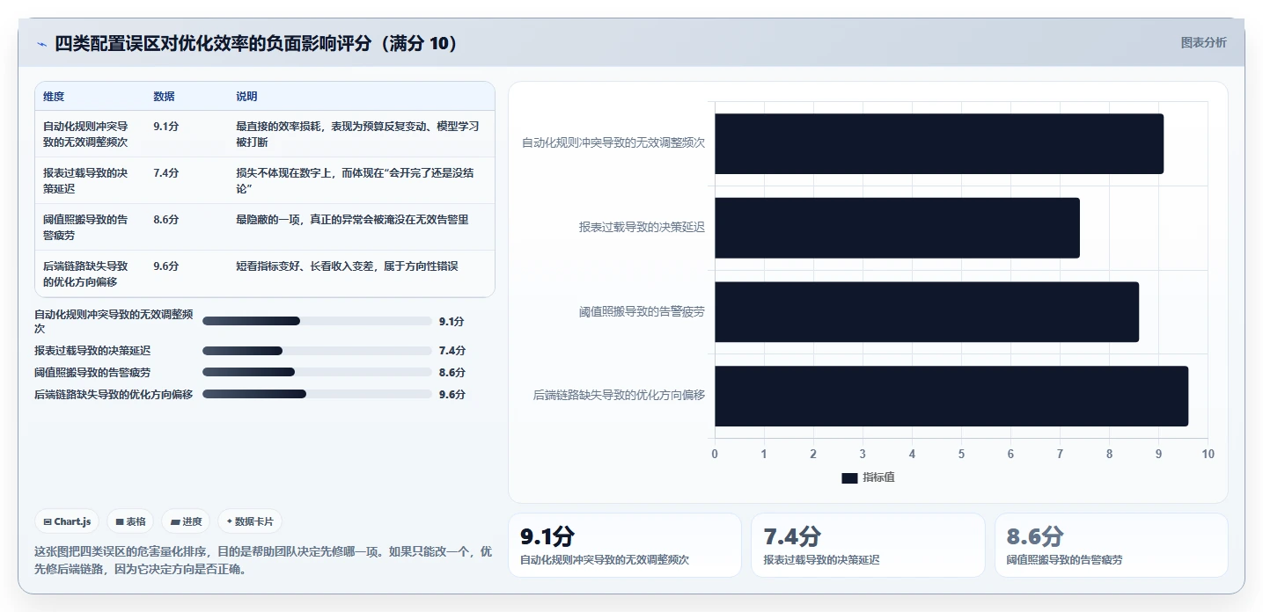The height and width of the screenshot is (612, 1263).
Task: Click the 说明 column header
Action: point(246,97)
